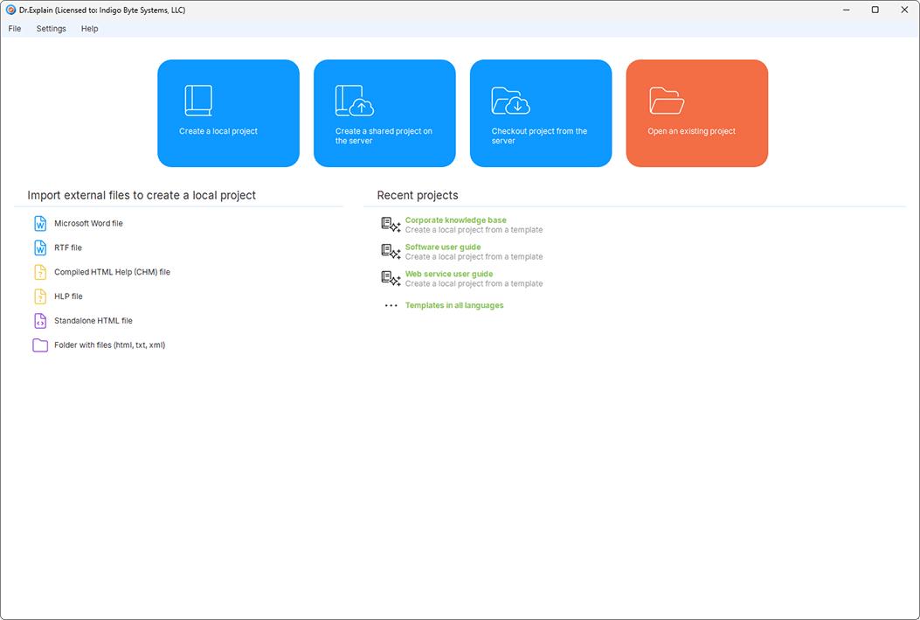Click the Open an existing project tile
The width and height of the screenshot is (920, 620).
point(697,114)
